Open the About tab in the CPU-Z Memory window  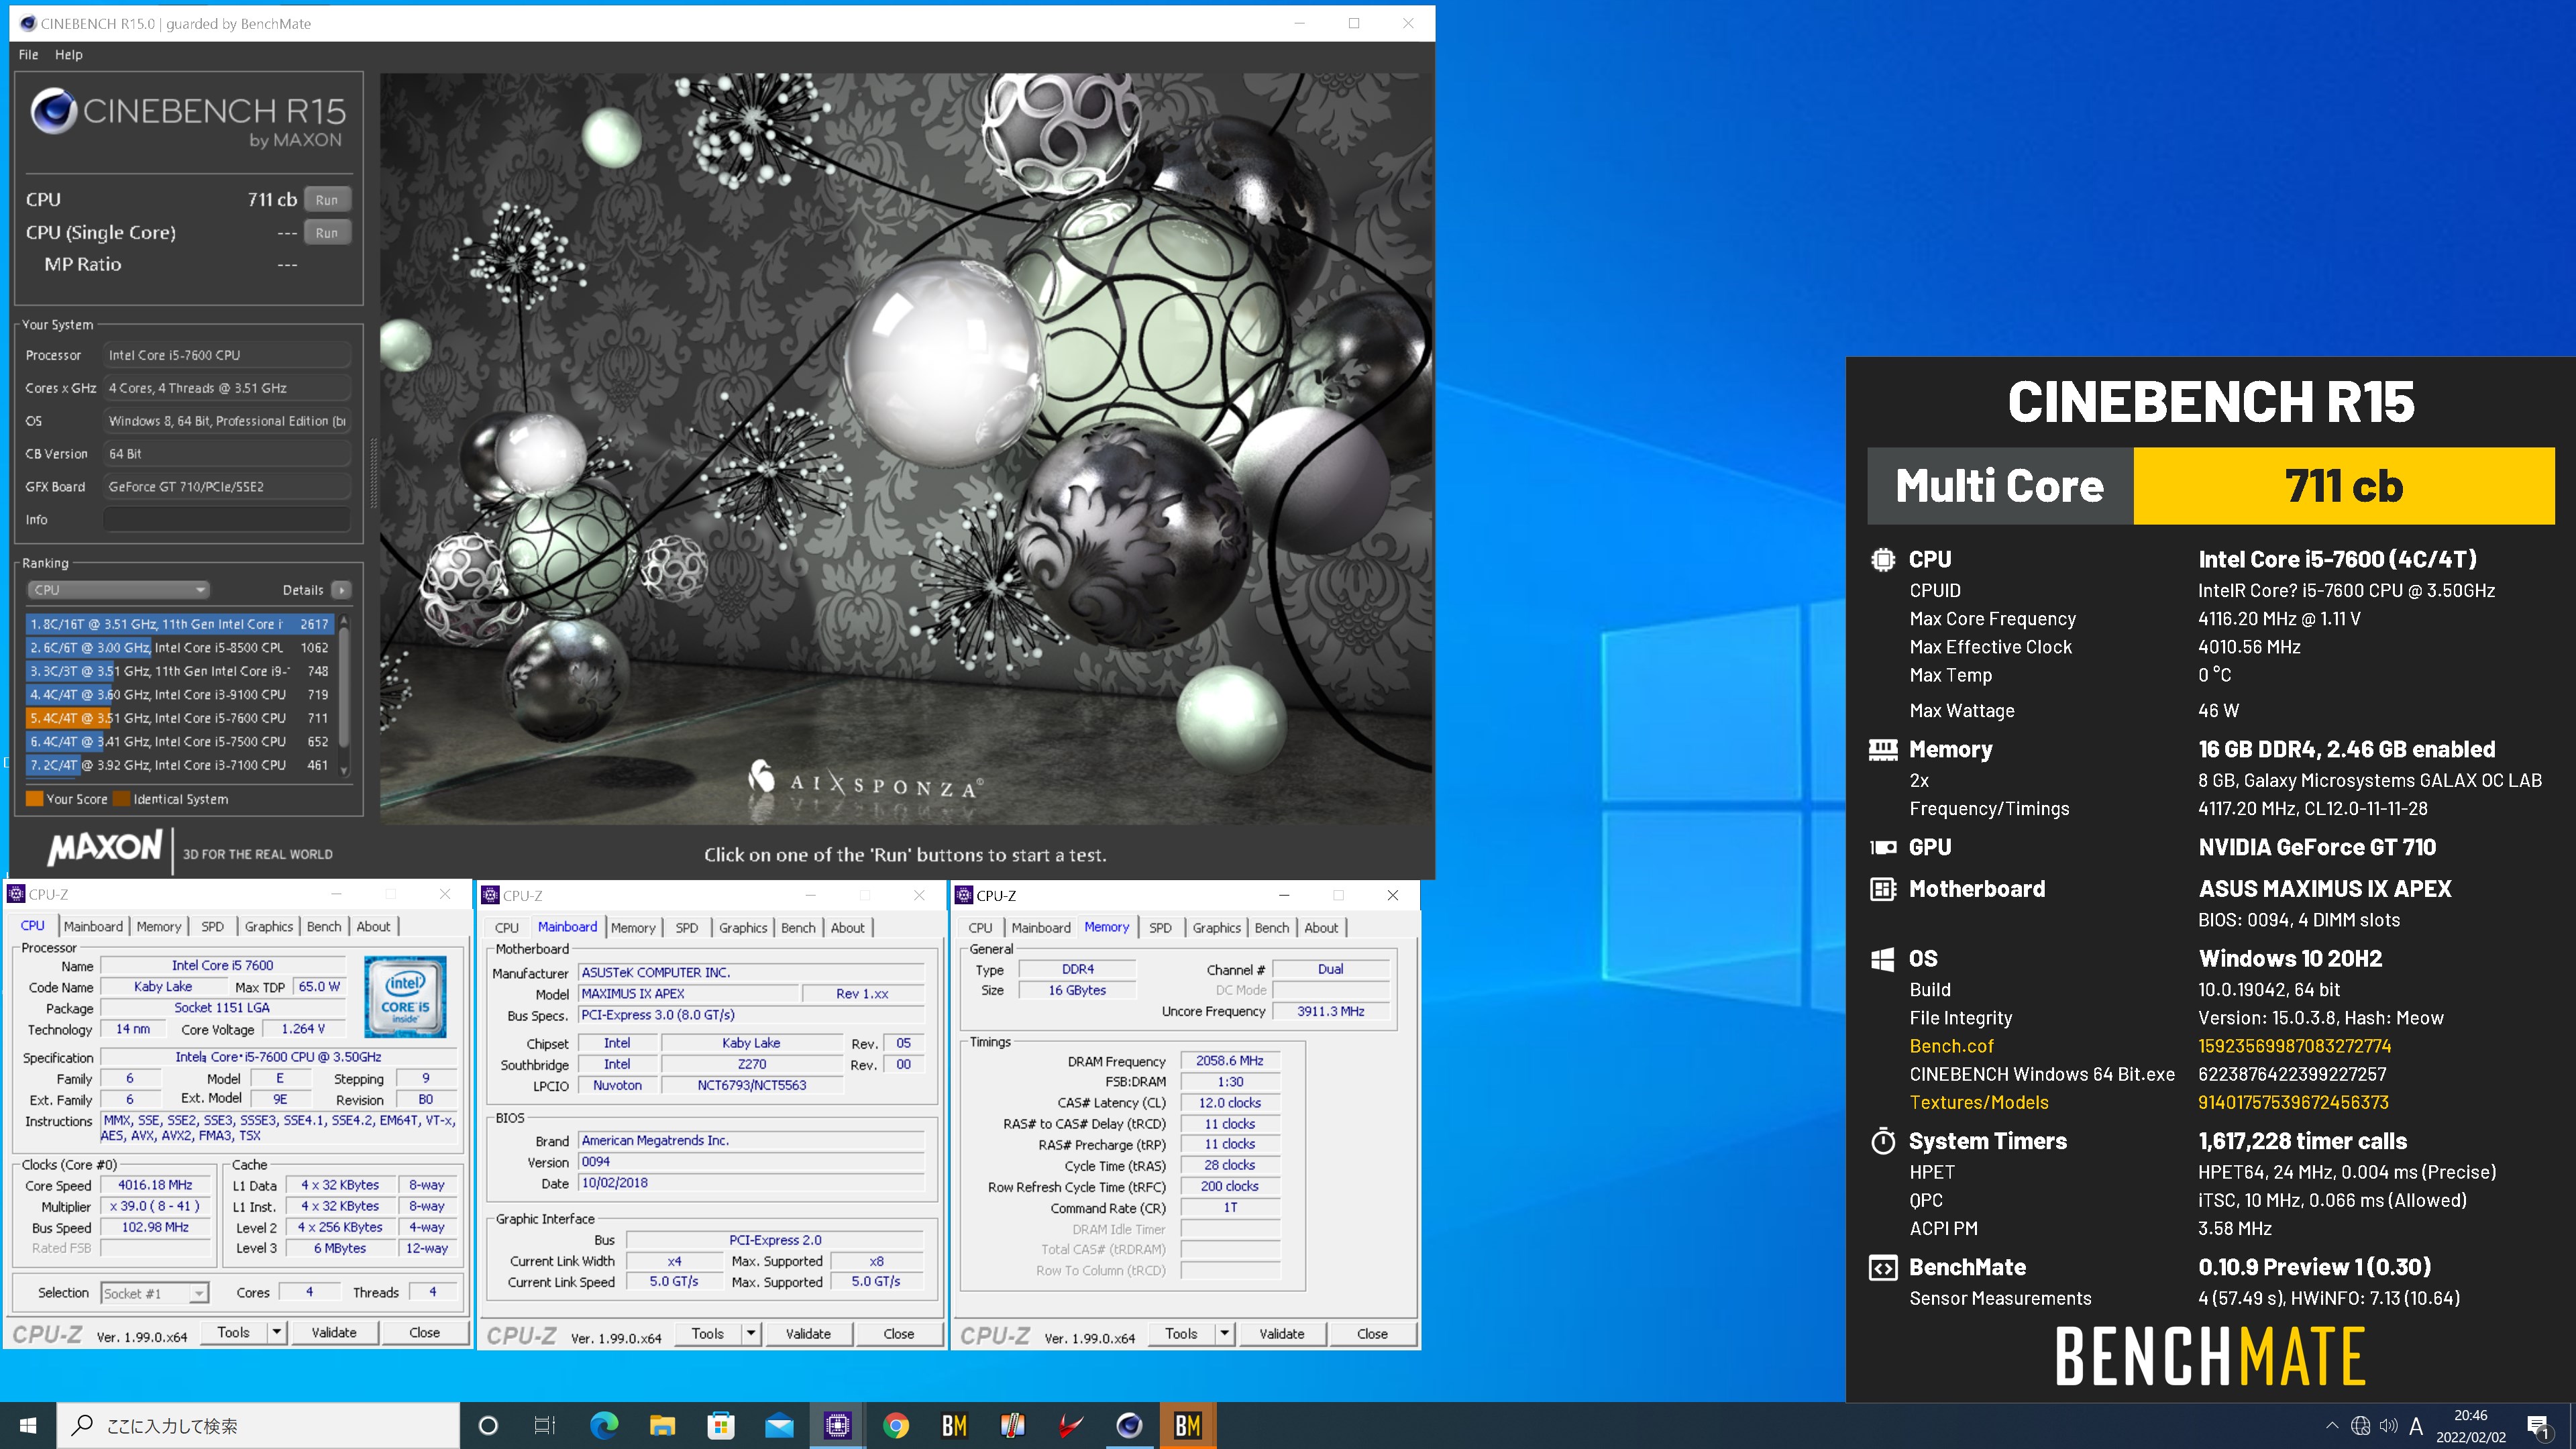[1321, 928]
